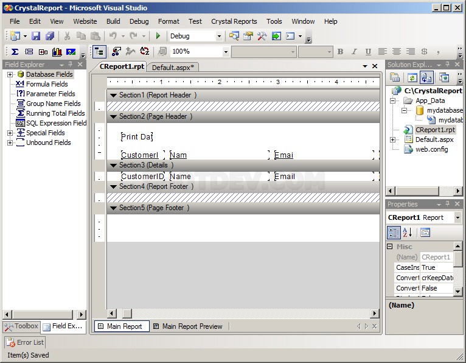Click CaseIns True property value
Screen dimensions: 466x363
pyautogui.click(x=437, y=267)
